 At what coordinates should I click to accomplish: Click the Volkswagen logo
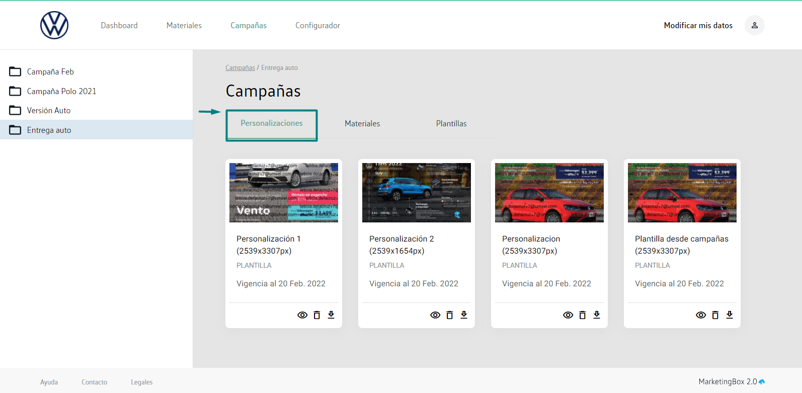point(54,25)
